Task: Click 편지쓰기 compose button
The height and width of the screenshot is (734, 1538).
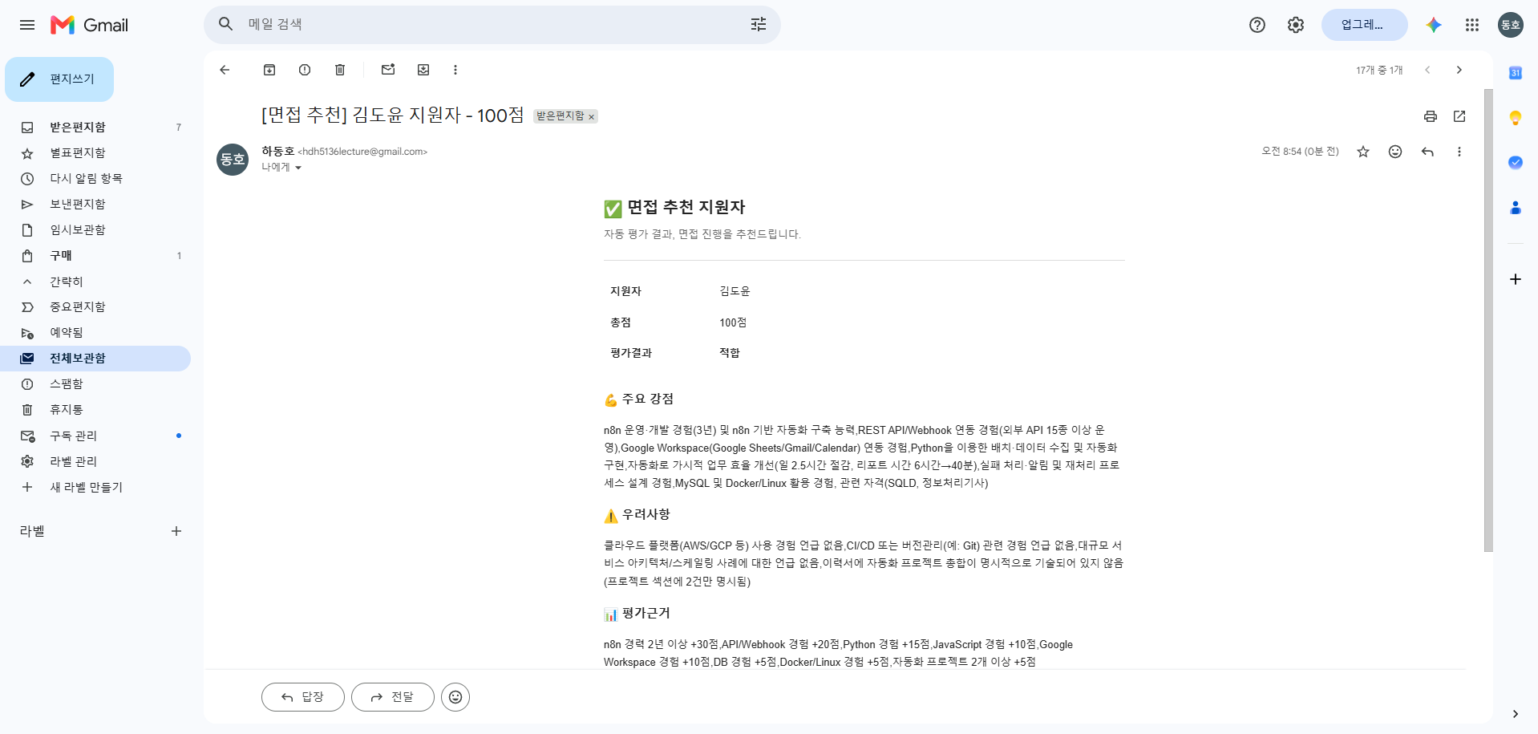Action: coord(59,79)
